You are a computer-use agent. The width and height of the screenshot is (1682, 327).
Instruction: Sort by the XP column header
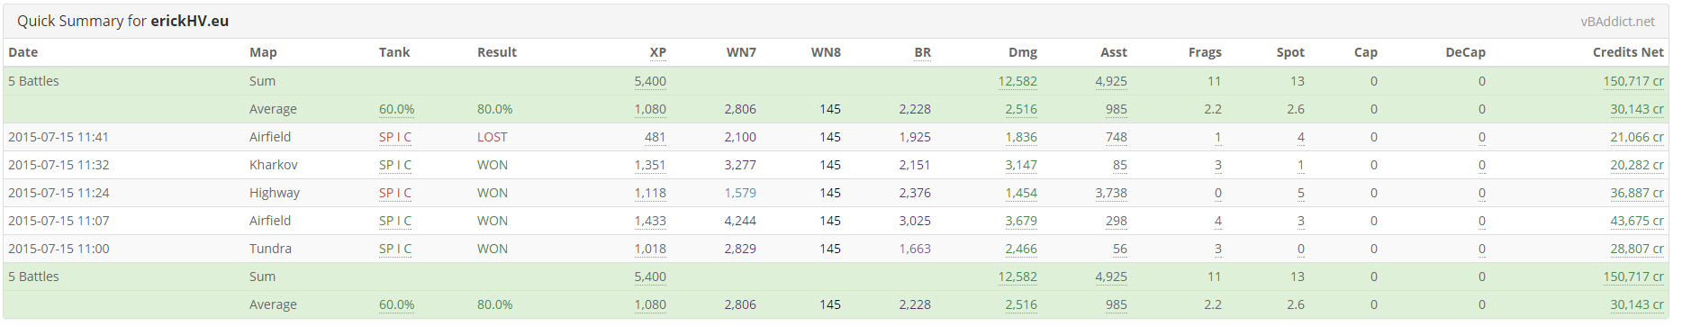pyautogui.click(x=658, y=52)
